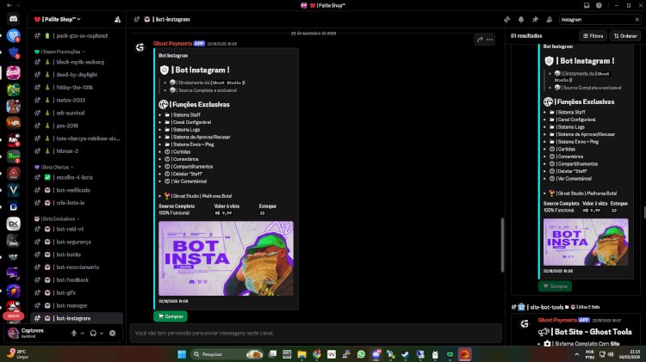Show pinned messages pin icon
Screen dimensions: 646x362
(x=535, y=19)
